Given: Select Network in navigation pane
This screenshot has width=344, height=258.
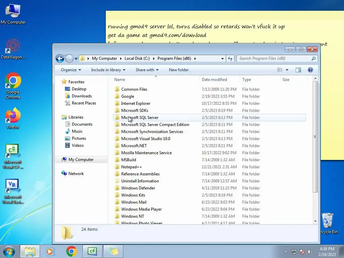Looking at the screenshot, I should click(x=73, y=174).
